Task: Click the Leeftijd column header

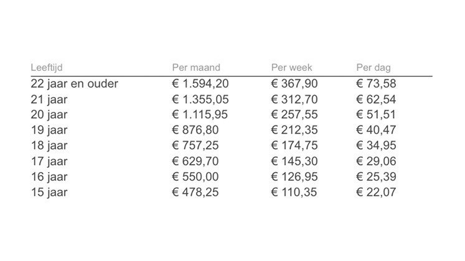Action: pyautogui.click(x=47, y=68)
